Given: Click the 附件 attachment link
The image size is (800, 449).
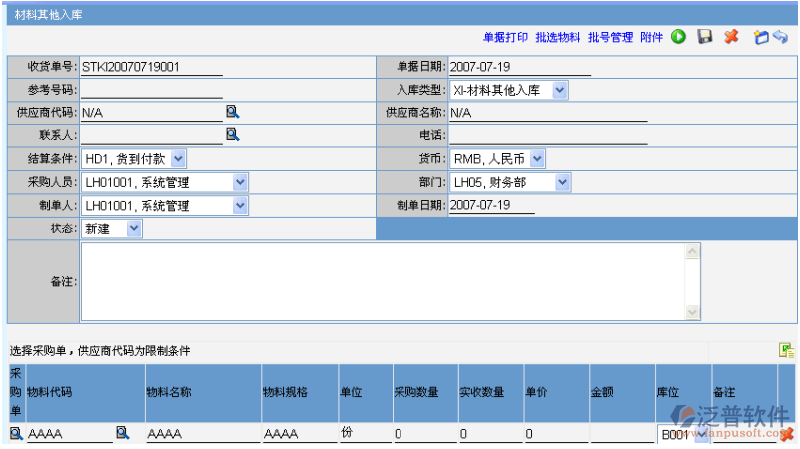Looking at the screenshot, I should (651, 37).
